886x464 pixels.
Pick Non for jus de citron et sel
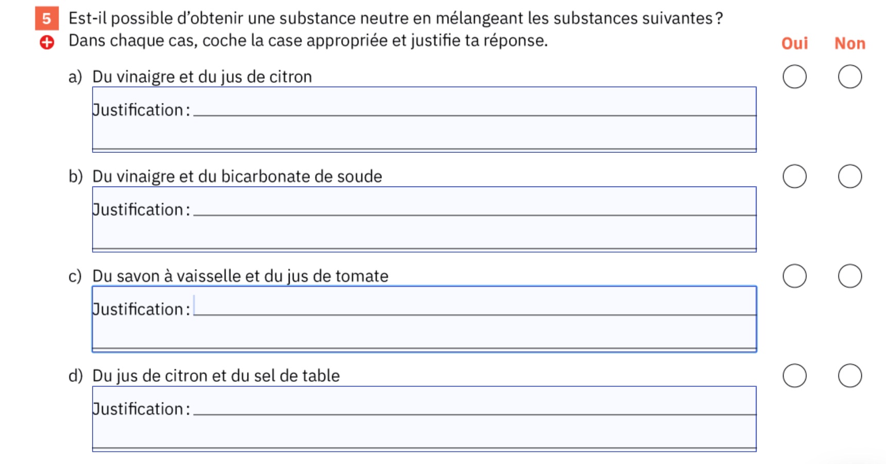849,376
